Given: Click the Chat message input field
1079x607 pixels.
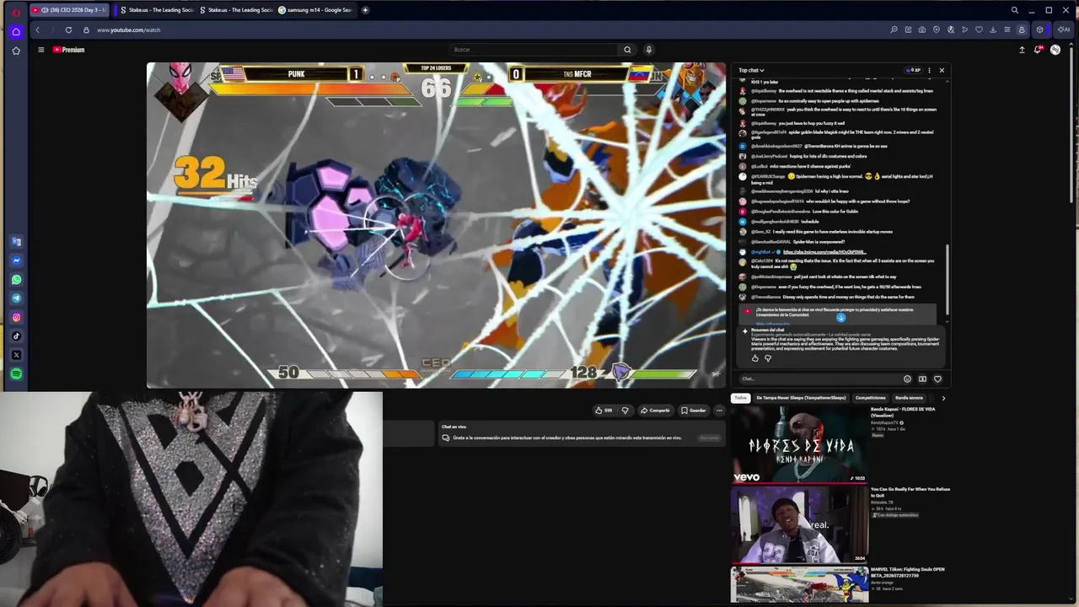Looking at the screenshot, I should click(818, 379).
